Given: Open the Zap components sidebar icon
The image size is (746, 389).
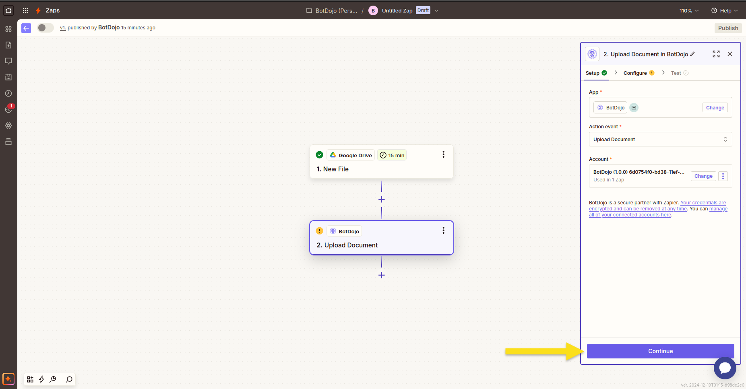Looking at the screenshot, I should [8, 29].
